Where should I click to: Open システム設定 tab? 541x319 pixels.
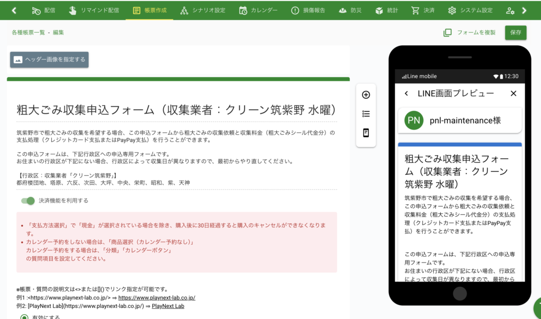click(470, 11)
